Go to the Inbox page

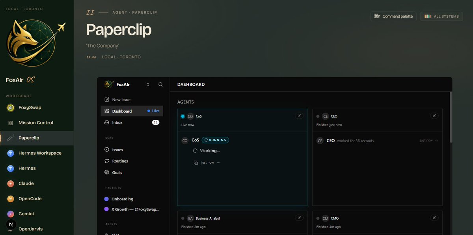(132, 122)
